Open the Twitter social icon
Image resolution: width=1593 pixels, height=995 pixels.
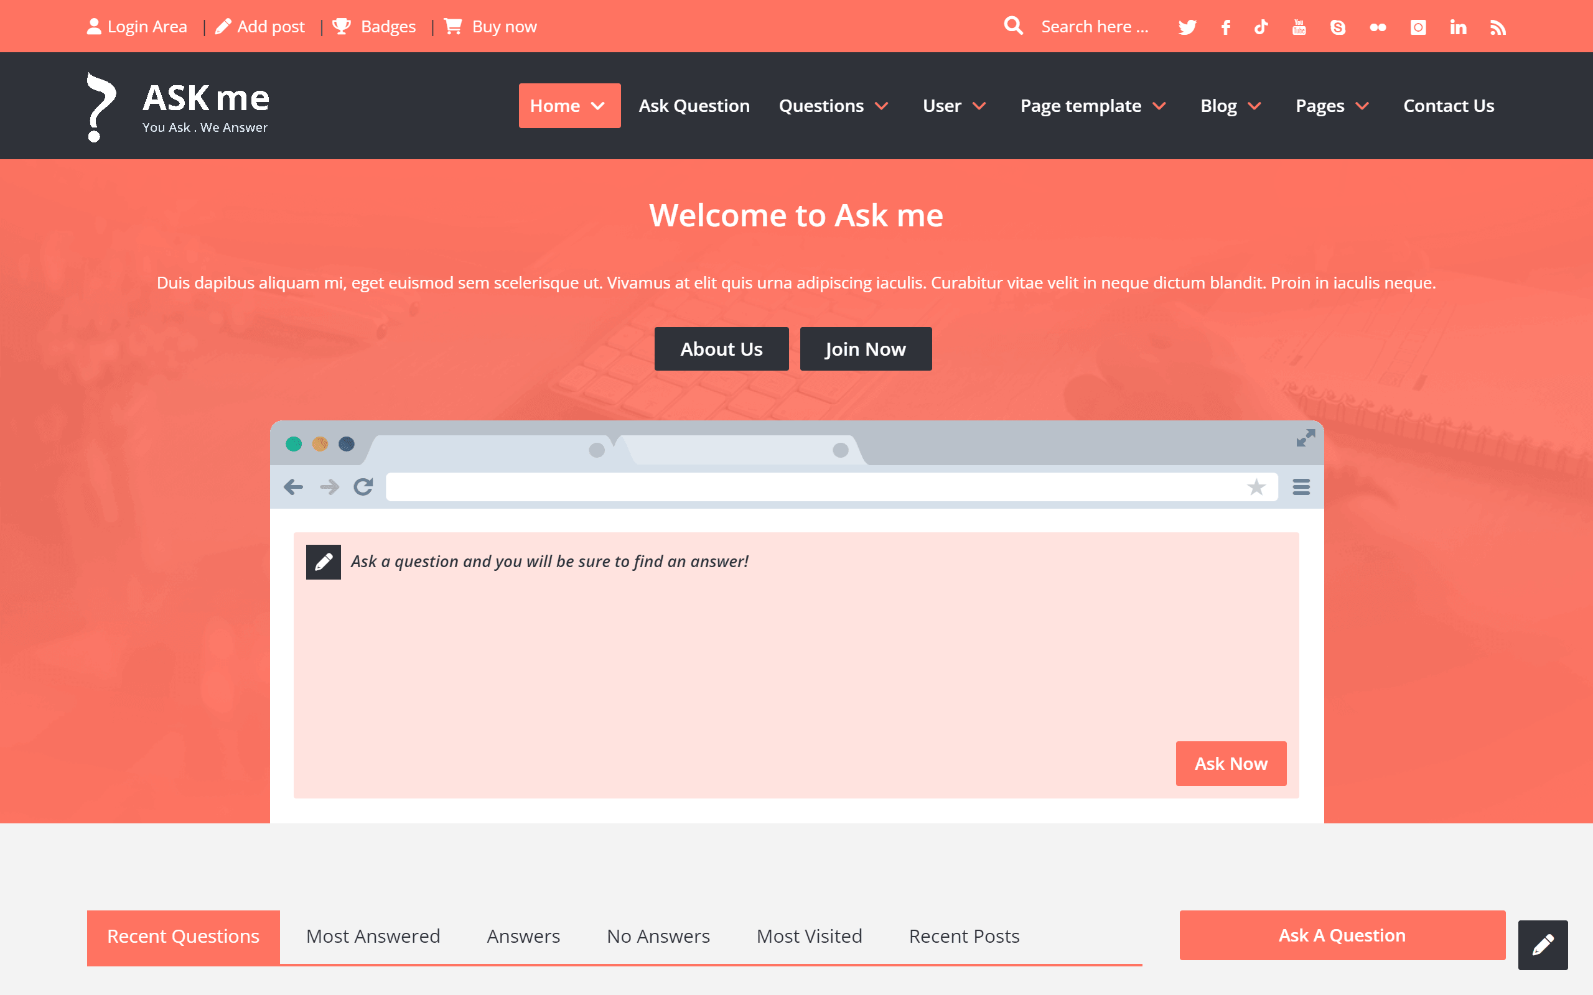1187,26
